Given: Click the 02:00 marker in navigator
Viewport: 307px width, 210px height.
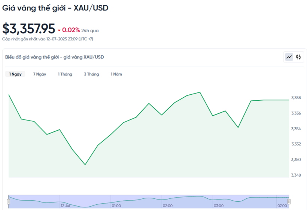Looking at the screenshot, I should pos(168,206).
